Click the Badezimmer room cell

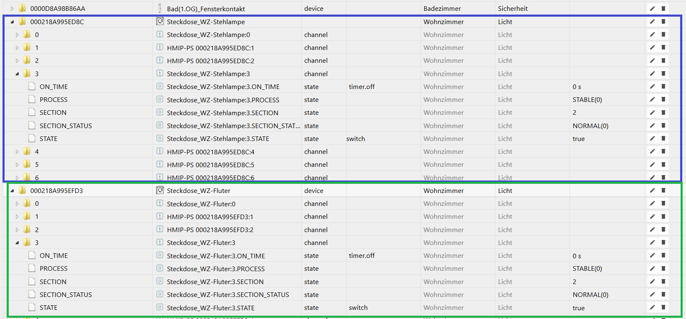(442, 8)
